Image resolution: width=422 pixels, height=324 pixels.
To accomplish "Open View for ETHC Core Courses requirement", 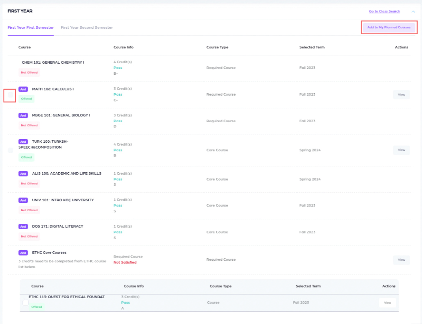I will pos(401,260).
